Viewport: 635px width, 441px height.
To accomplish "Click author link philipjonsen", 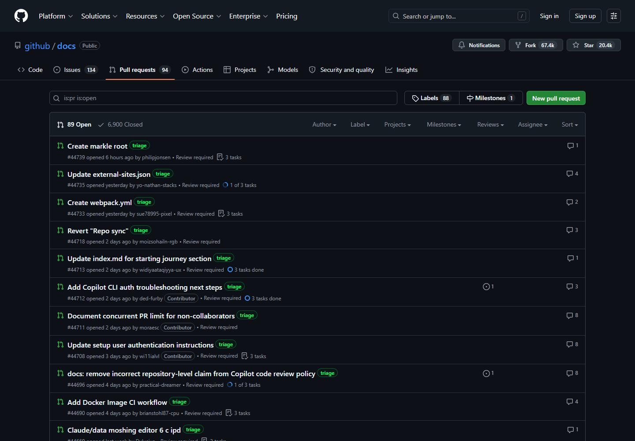I will click(x=156, y=157).
